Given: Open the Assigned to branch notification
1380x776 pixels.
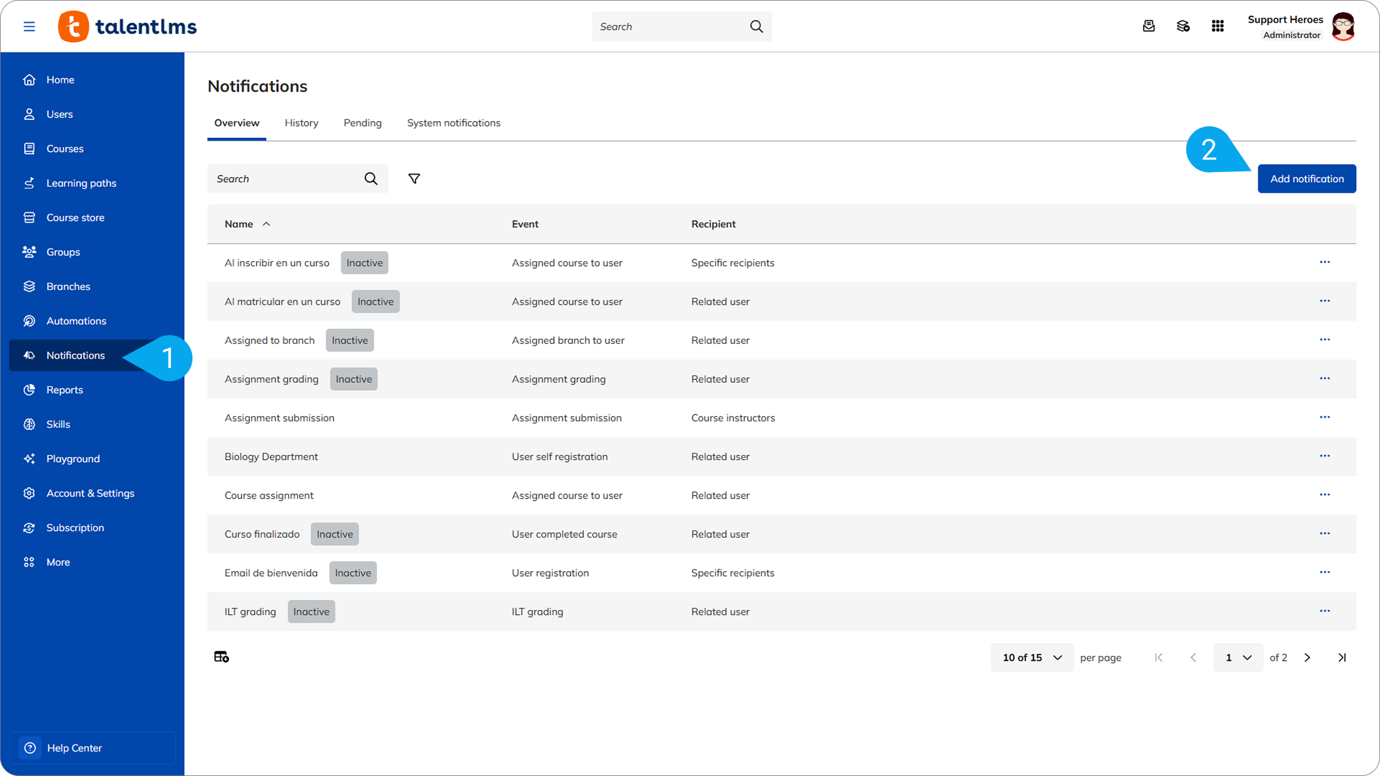Looking at the screenshot, I should (269, 340).
